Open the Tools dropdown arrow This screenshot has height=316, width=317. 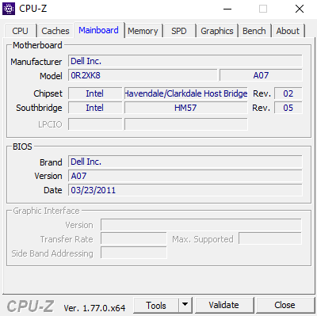(x=185, y=305)
